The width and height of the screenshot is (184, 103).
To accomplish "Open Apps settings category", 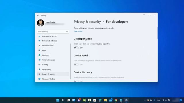I will pos(53,50).
